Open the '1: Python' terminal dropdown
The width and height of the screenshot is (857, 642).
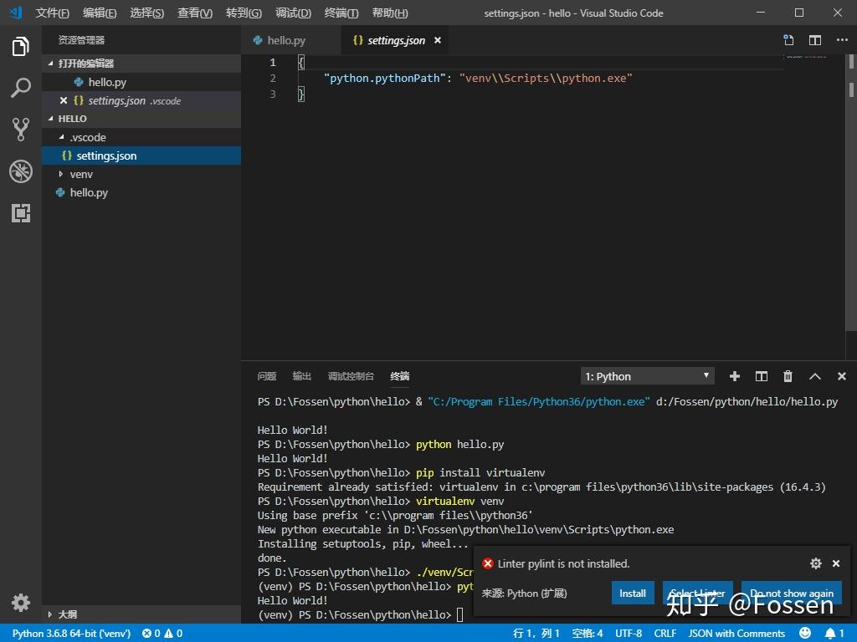[x=646, y=376]
